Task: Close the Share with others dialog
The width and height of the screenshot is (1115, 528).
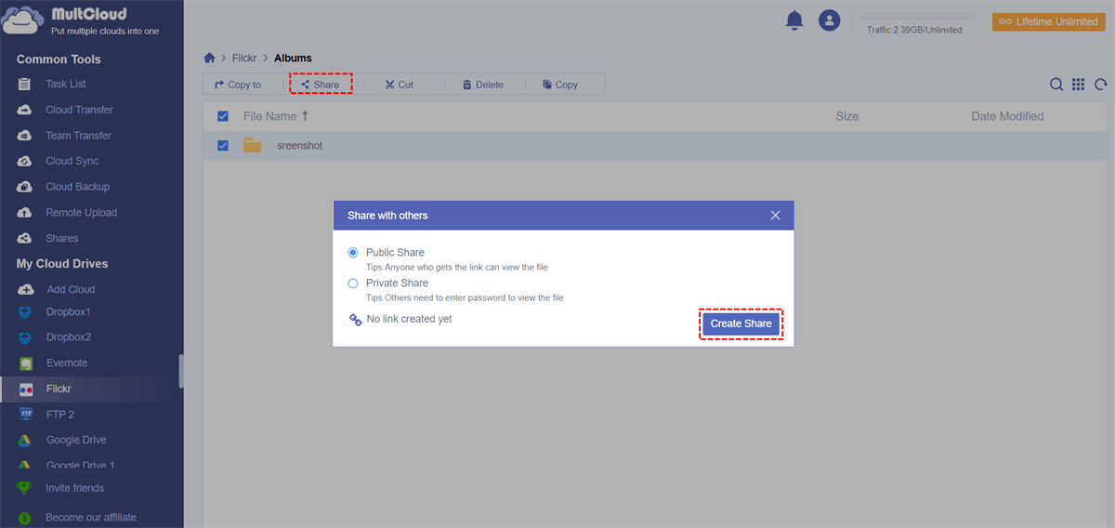Action: click(776, 216)
